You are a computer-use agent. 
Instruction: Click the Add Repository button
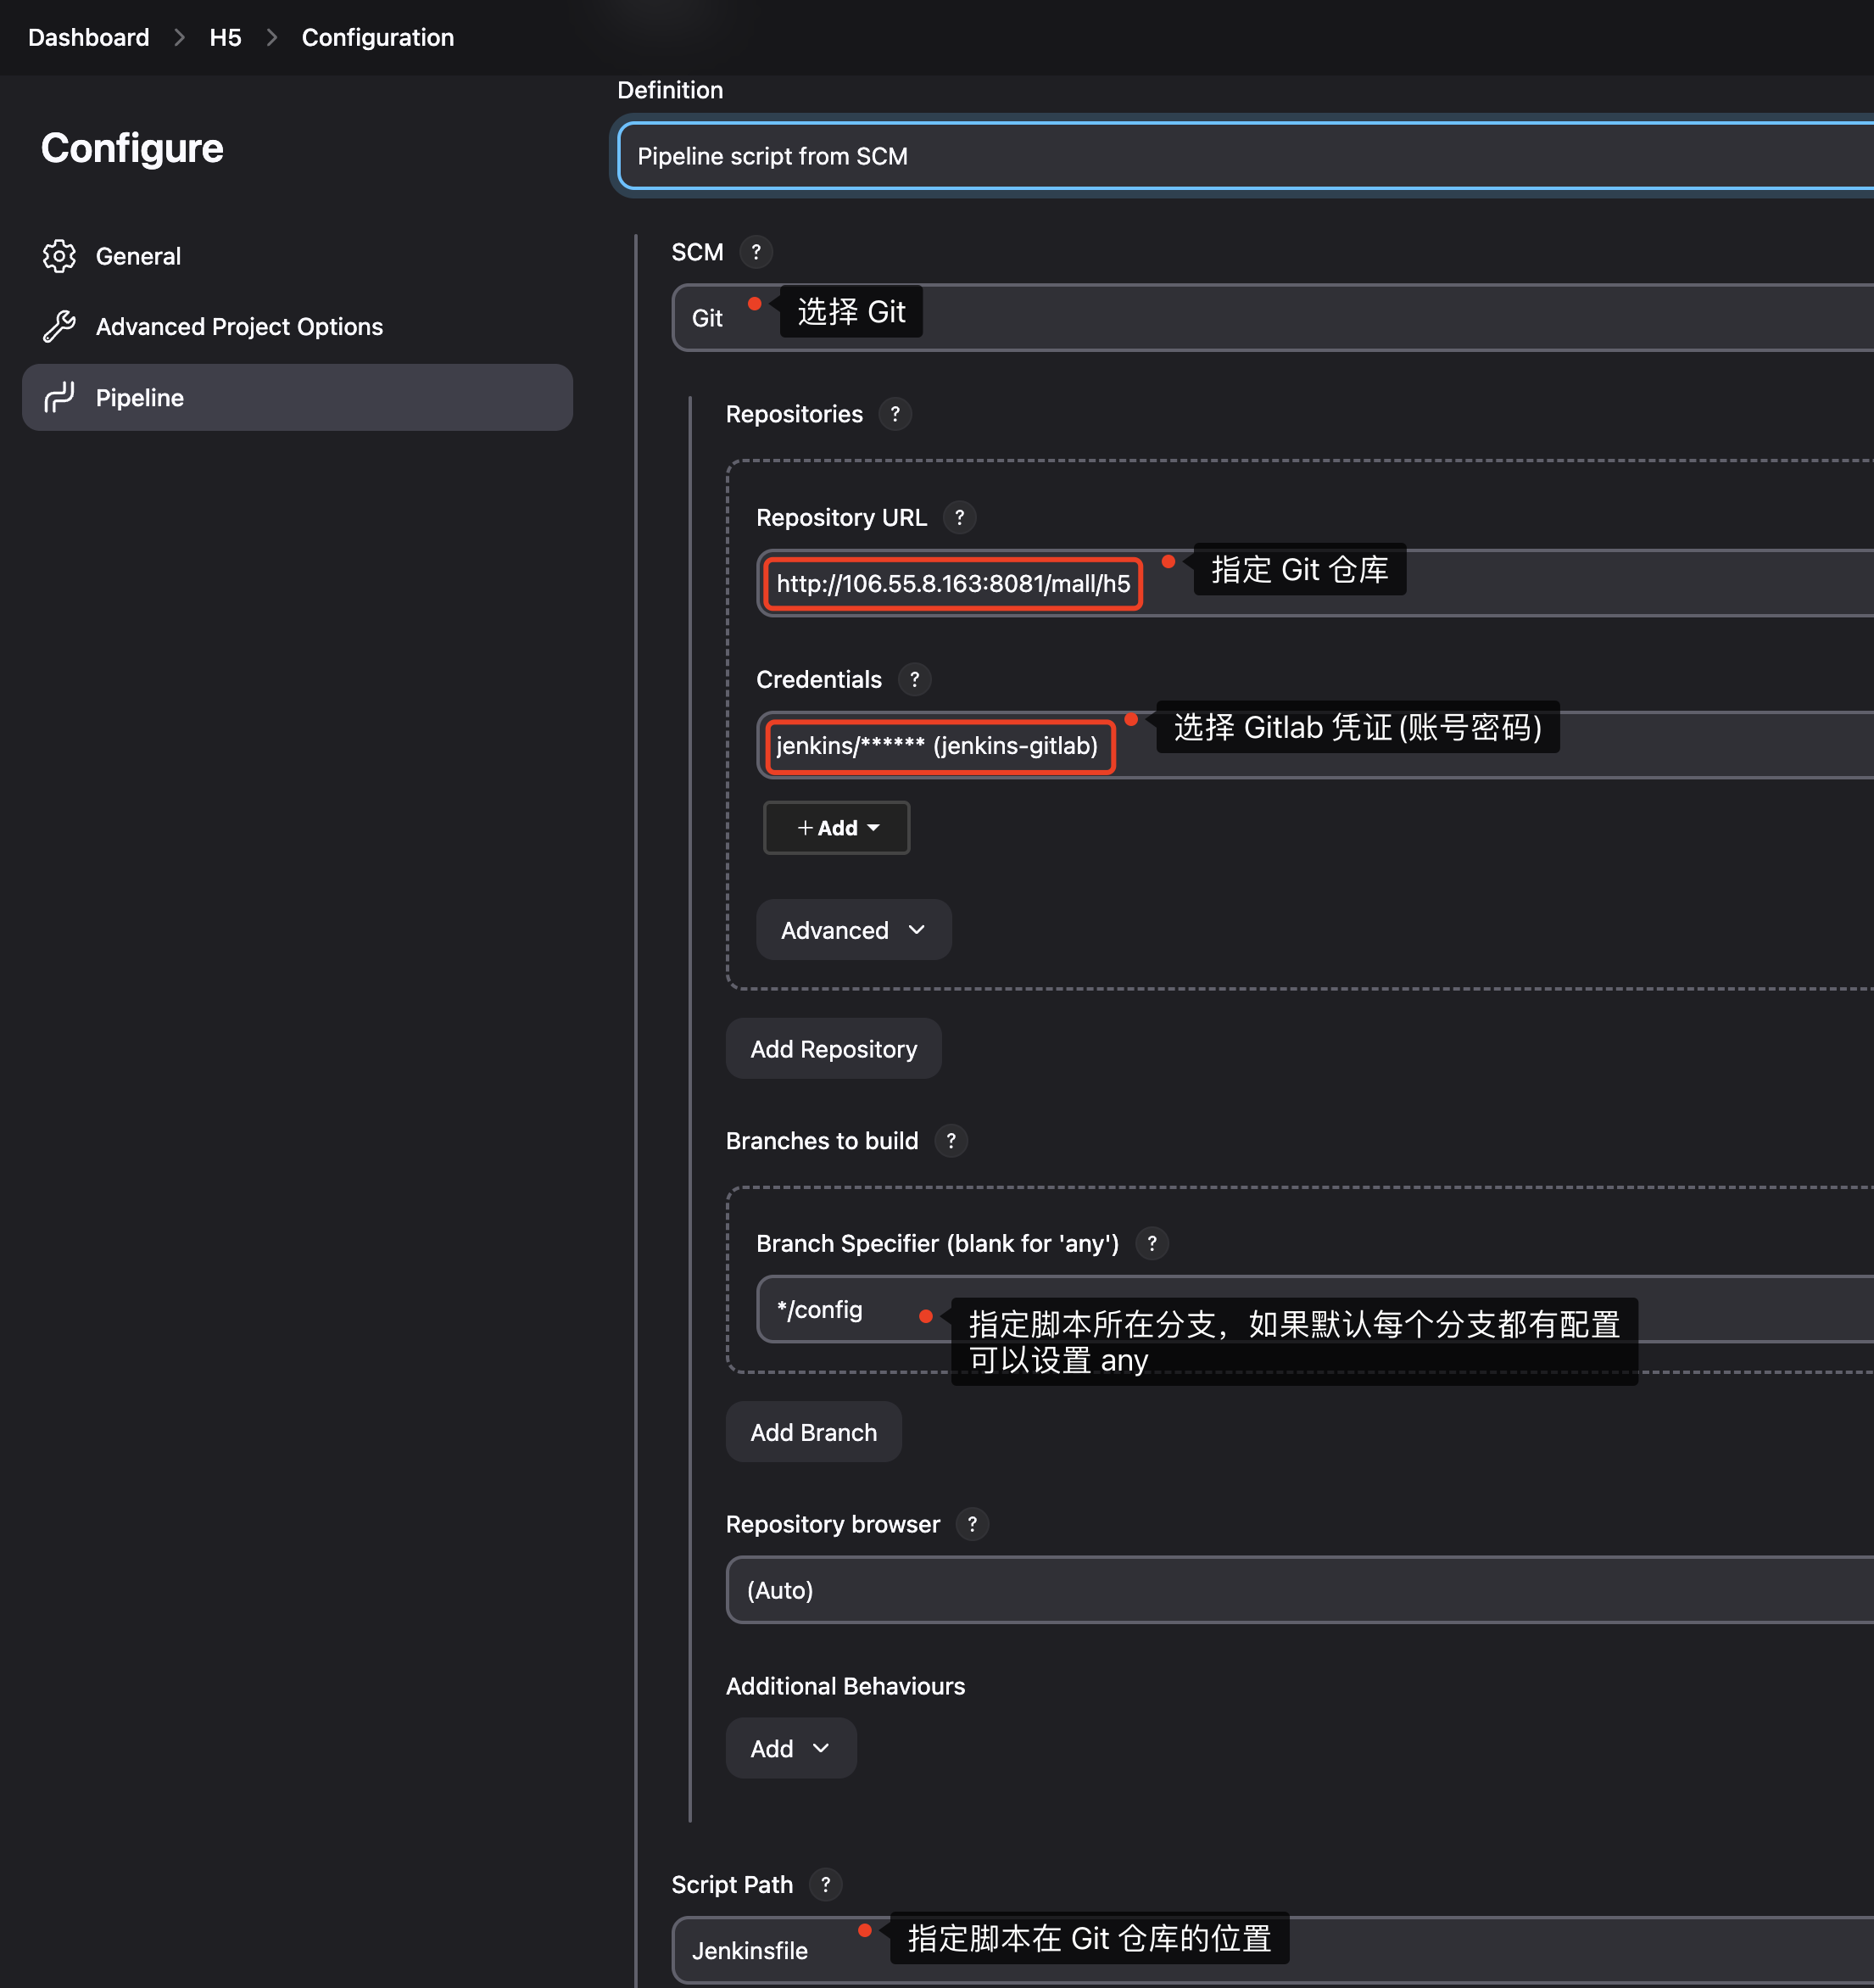click(x=833, y=1049)
